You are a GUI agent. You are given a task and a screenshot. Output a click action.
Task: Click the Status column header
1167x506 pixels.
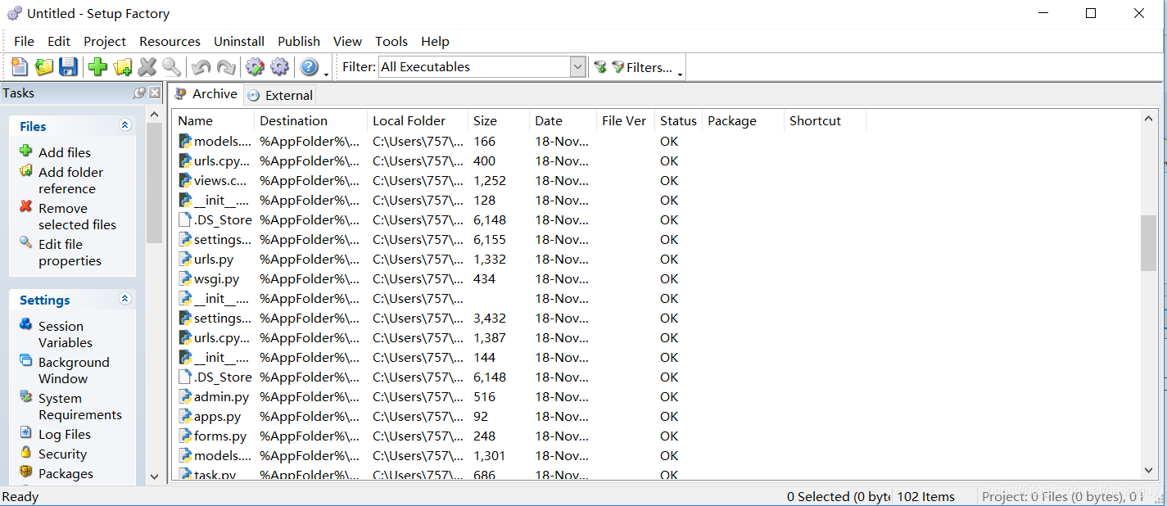679,120
